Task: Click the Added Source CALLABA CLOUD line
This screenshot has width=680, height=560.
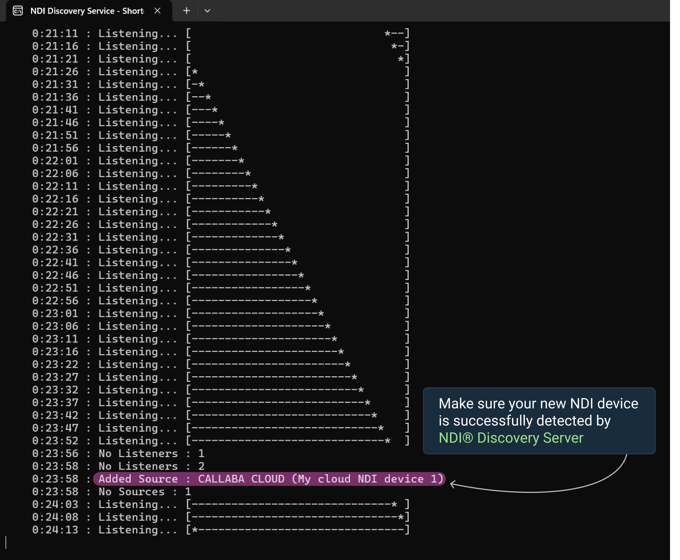Action: [269, 479]
